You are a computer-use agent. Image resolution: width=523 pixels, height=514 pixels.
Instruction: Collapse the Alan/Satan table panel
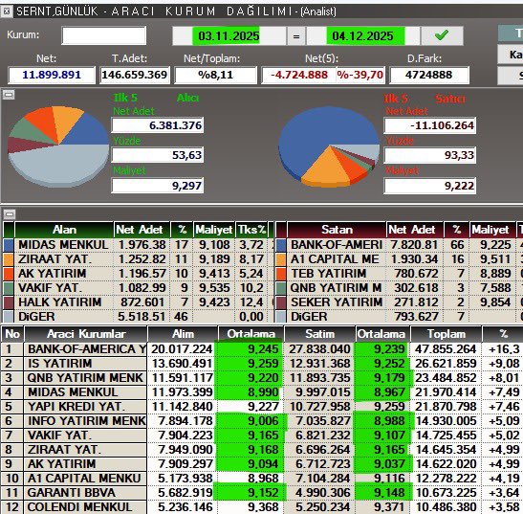point(10,213)
